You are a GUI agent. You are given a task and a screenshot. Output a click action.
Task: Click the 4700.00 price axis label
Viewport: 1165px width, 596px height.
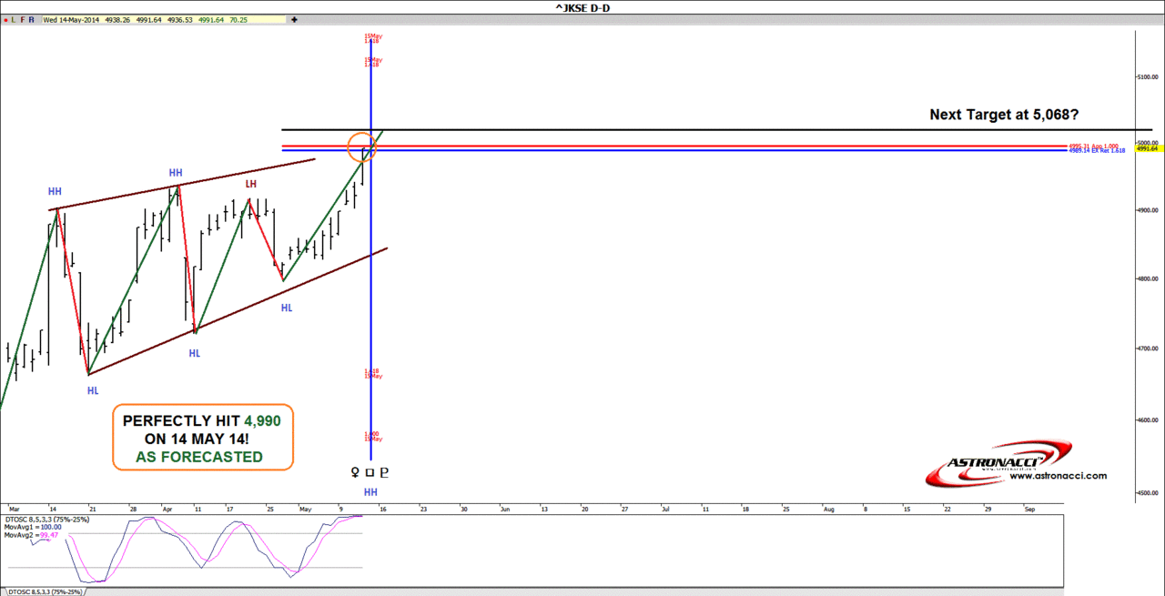(1147, 349)
